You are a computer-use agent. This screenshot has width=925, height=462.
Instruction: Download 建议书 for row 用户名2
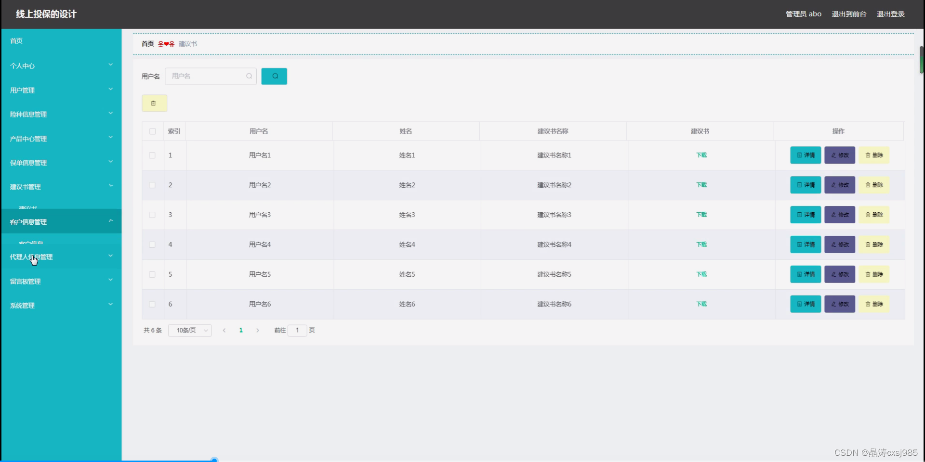701,185
